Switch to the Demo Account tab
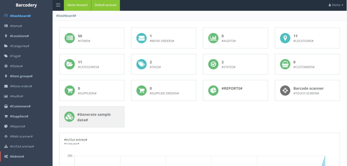Image resolution: width=347 pixels, height=166 pixels. [77, 5]
